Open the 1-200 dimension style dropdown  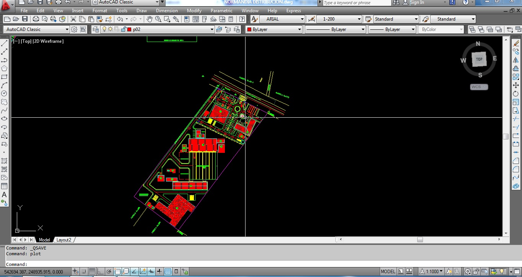(x=359, y=19)
